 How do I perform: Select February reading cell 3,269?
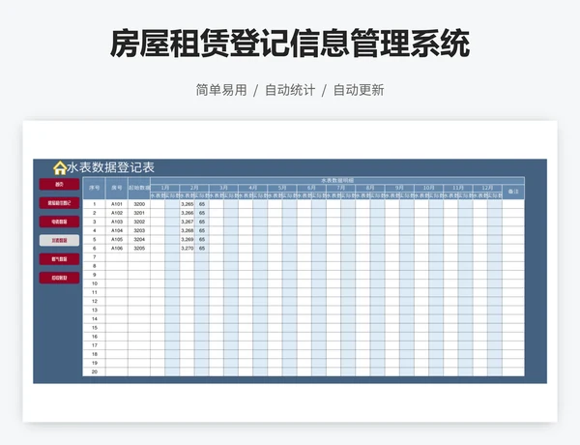pos(188,239)
